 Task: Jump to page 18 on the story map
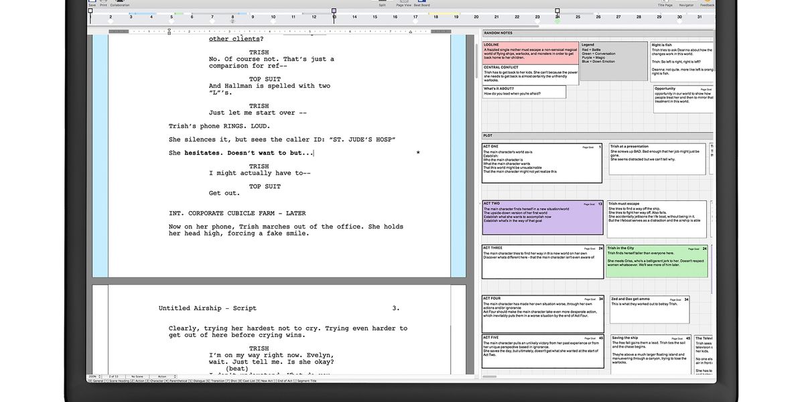(435, 17)
